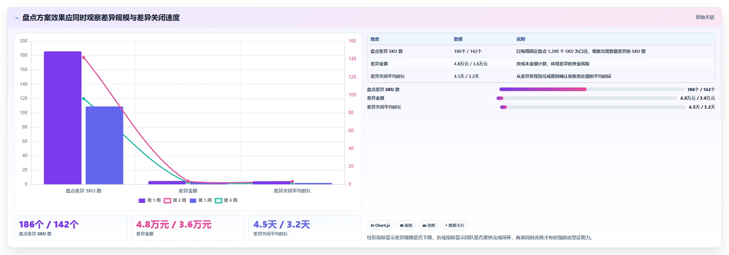Click the description starting 以每周固定盘点 1,200 个 SKU

[x=581, y=51]
